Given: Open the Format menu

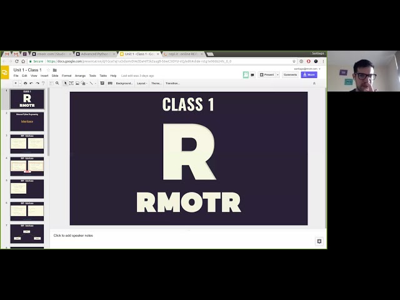Looking at the screenshot, I should coord(67,76).
